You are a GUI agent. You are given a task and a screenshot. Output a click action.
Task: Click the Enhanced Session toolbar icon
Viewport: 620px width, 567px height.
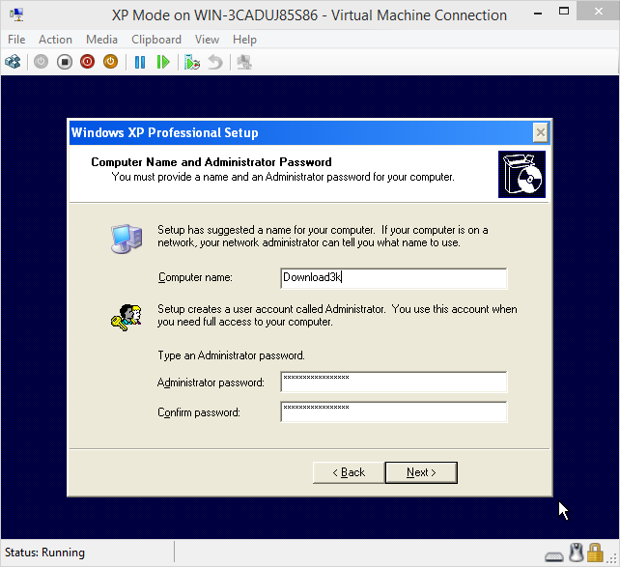click(x=244, y=63)
